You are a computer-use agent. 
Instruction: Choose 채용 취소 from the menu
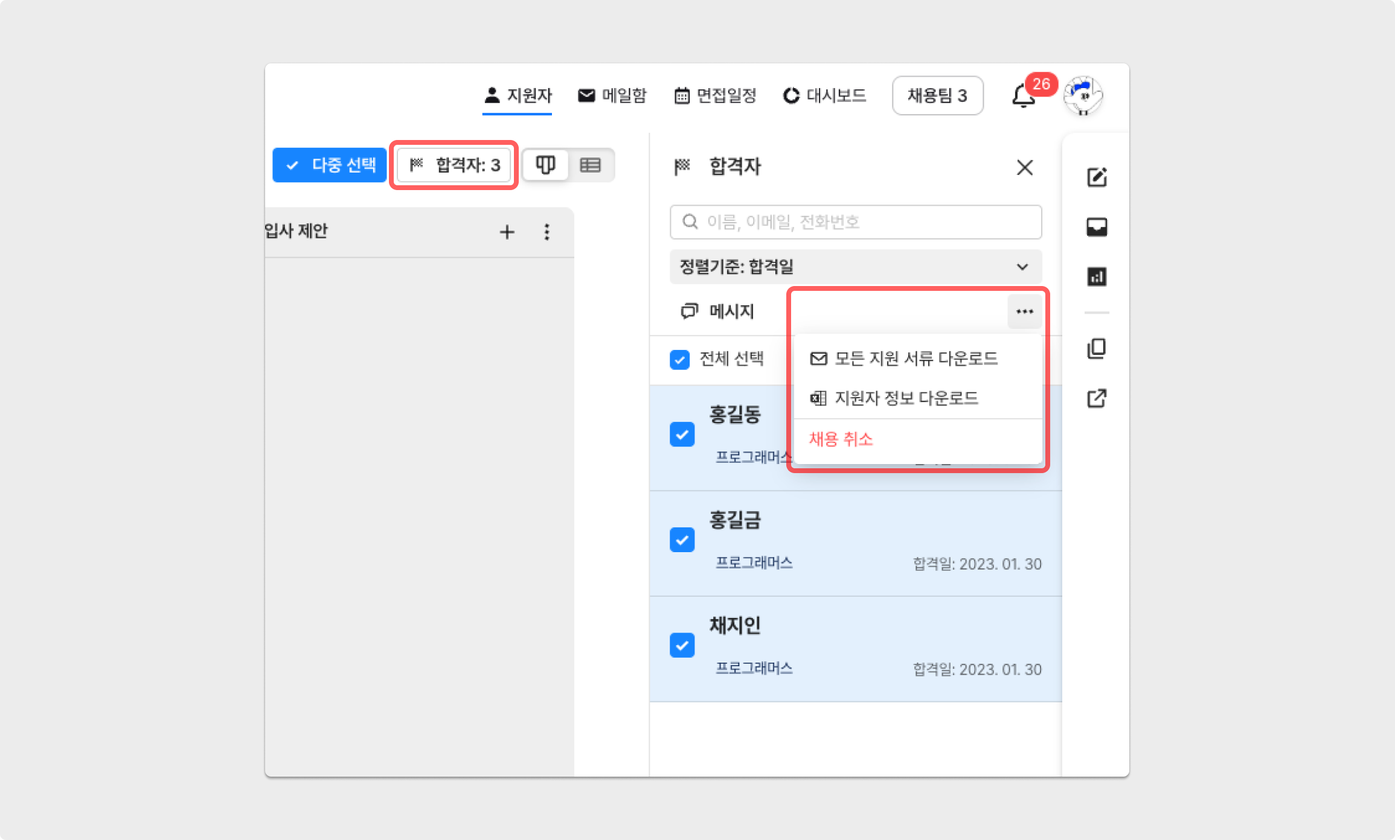(x=841, y=439)
